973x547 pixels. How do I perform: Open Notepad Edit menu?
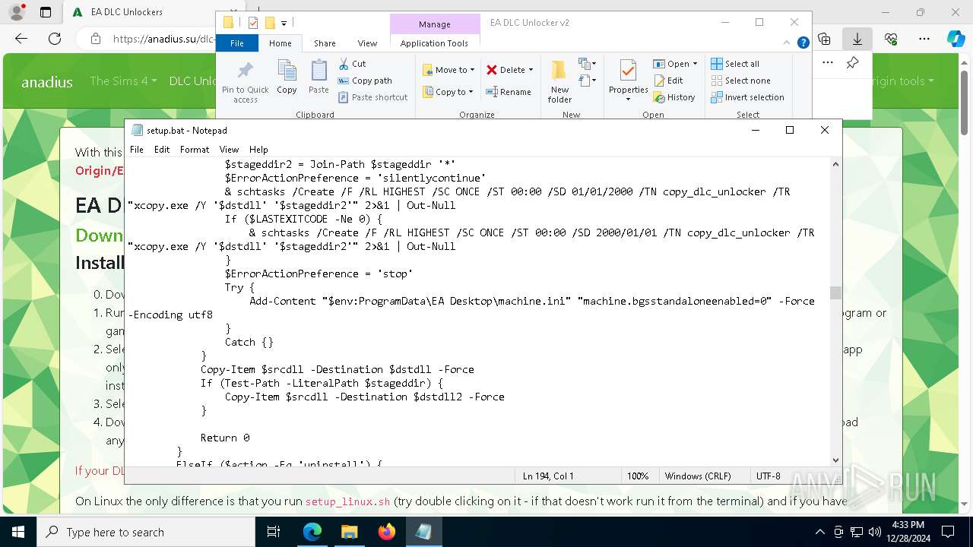point(162,150)
